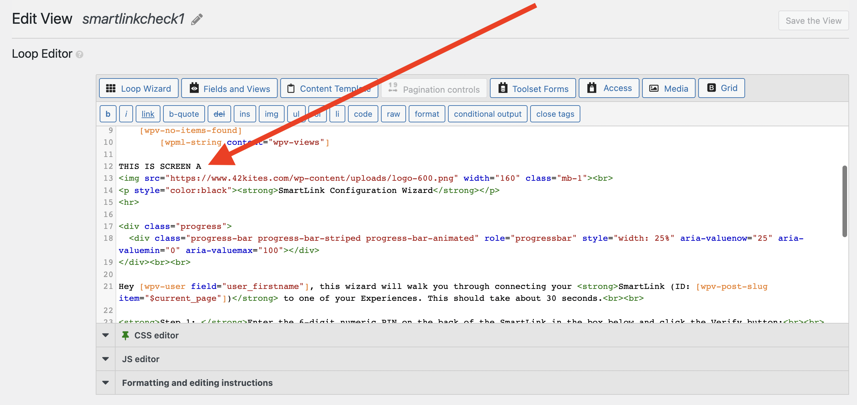Screen dimensions: 857x405
Task: Apply italic with the i quicktag
Action: pyautogui.click(x=126, y=114)
